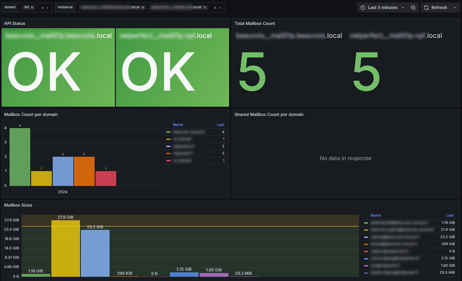Click the green bar labeled 4 in Mailbox Count
Image resolution: width=462 pixels, height=281 pixels.
(20, 157)
